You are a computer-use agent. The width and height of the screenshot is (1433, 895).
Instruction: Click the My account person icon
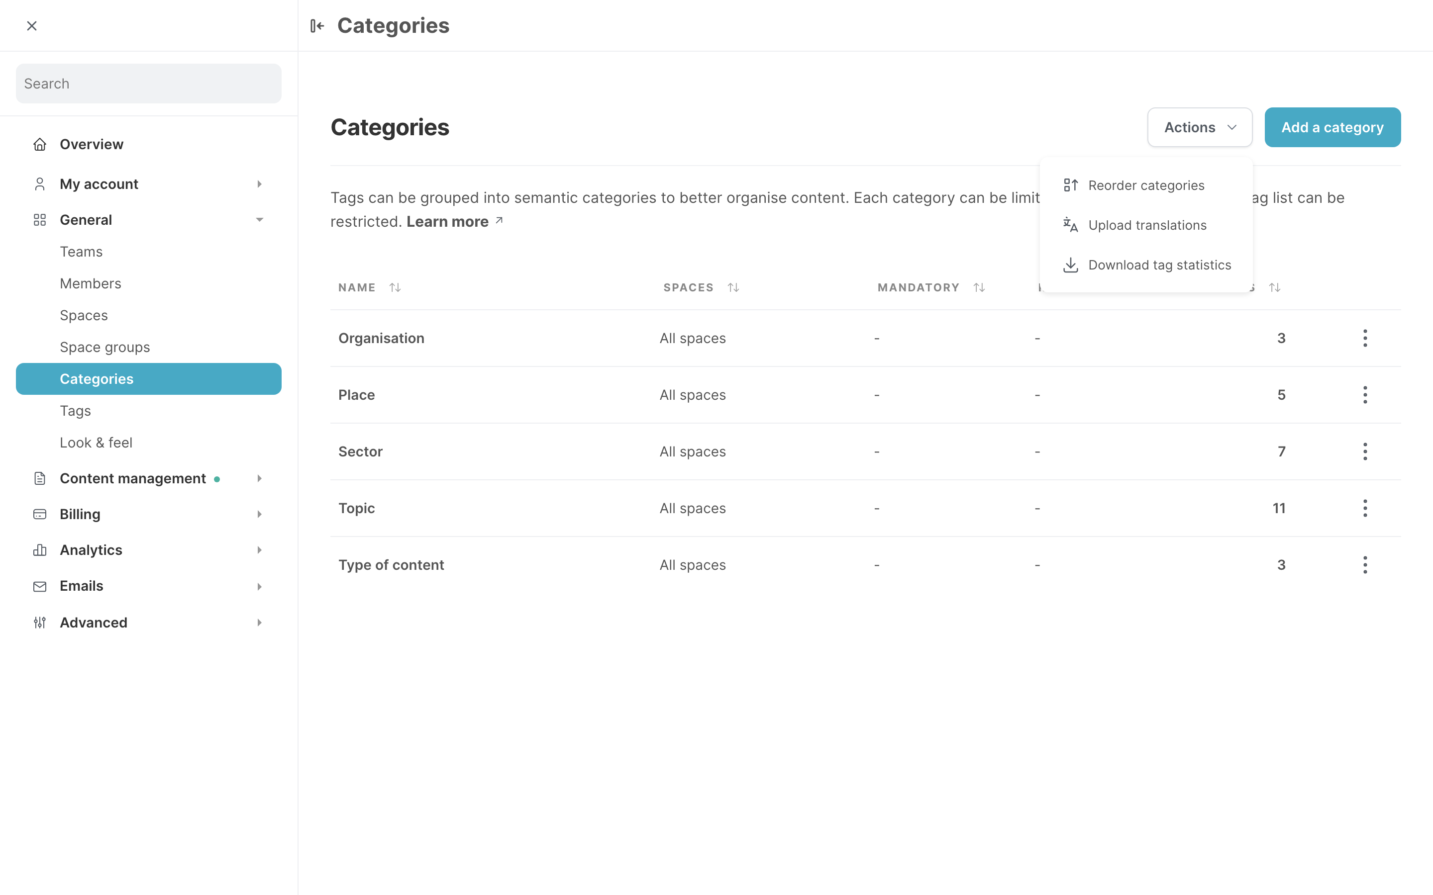pyautogui.click(x=40, y=184)
